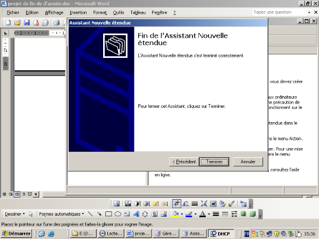This screenshot has width=319, height=239.
Task: Click the Open folder icon in the toolbar
Action: point(18,22)
